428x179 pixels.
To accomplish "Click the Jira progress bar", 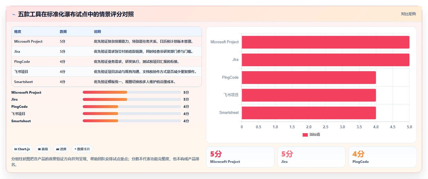I will tap(132, 99).
